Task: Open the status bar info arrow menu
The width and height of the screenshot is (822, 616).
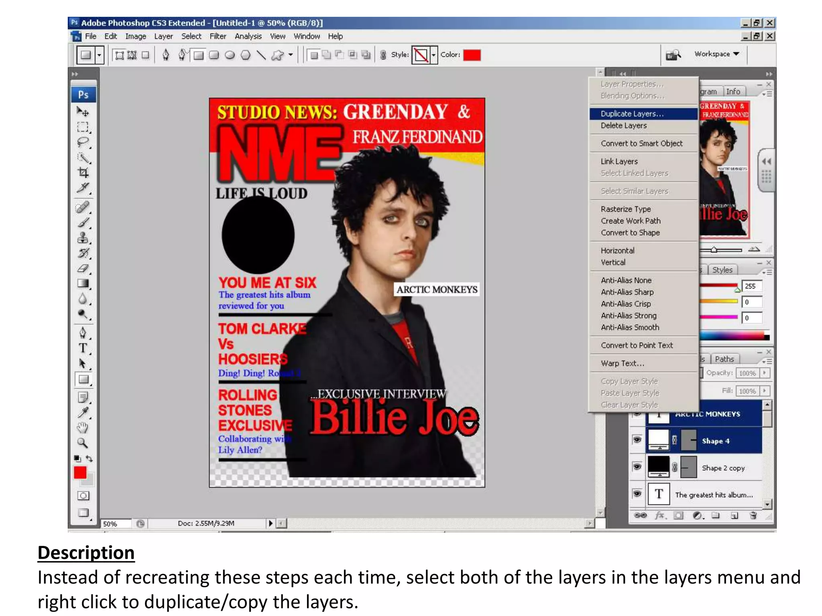Action: [271, 523]
